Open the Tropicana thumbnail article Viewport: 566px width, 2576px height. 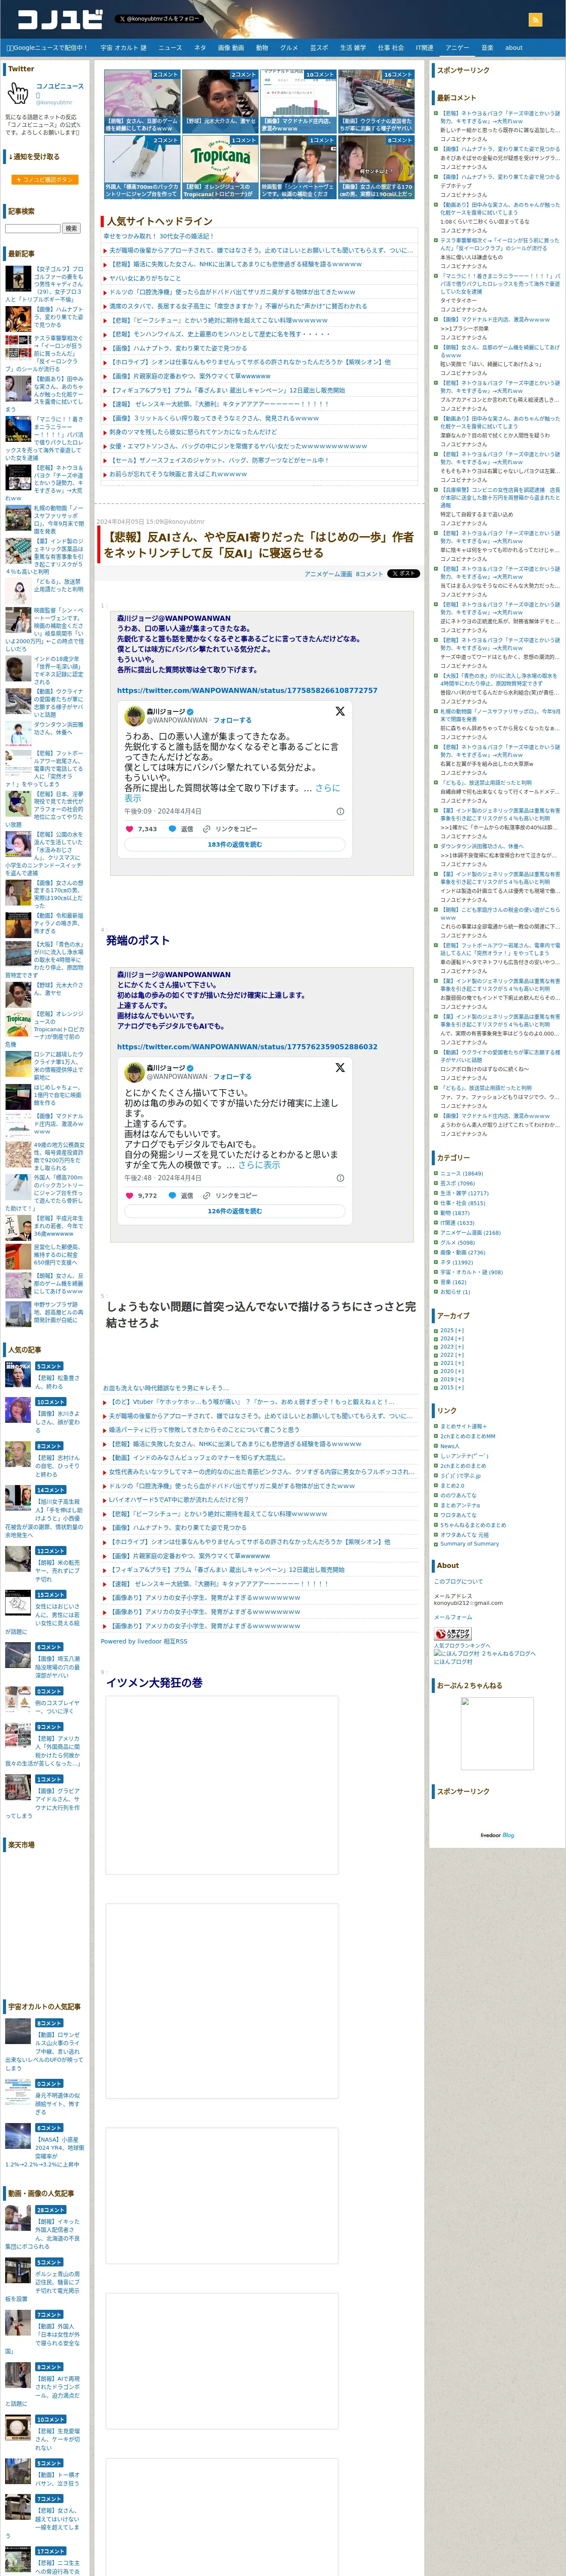click(x=220, y=167)
